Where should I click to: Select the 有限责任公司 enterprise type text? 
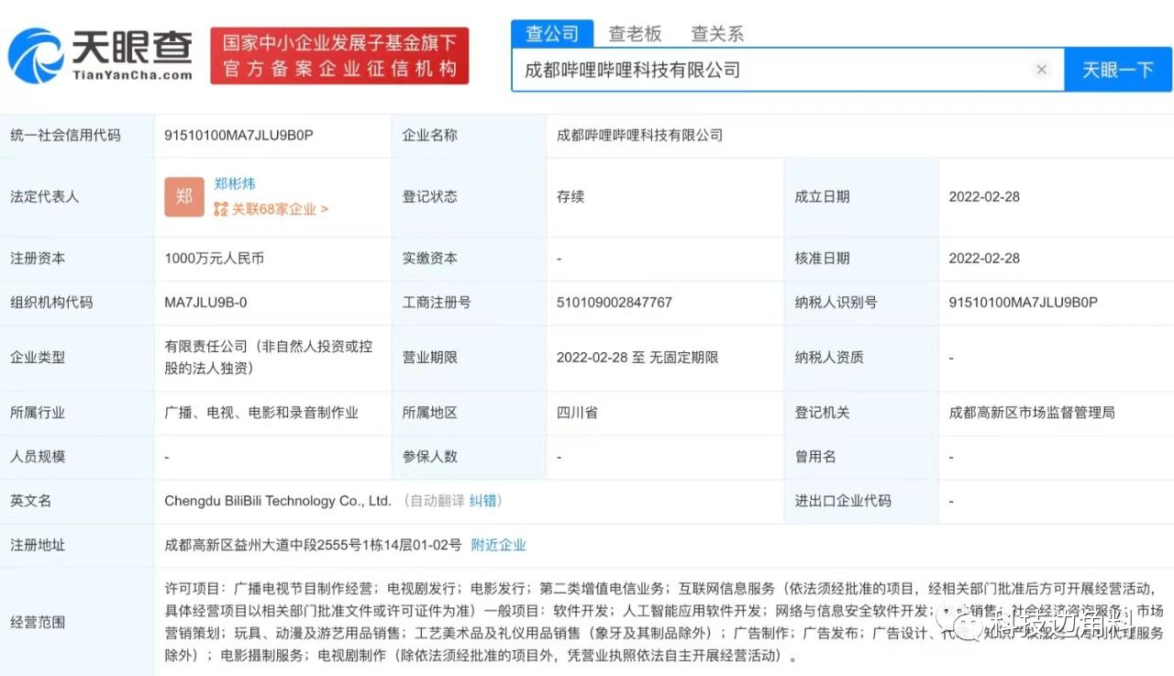click(x=269, y=358)
